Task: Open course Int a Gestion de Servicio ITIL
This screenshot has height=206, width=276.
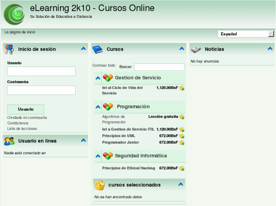Action: (x=128, y=129)
